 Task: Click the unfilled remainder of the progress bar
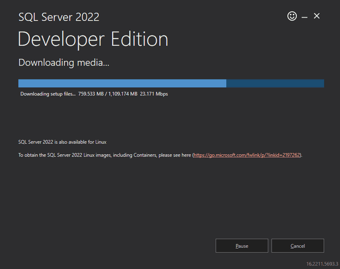275,83
